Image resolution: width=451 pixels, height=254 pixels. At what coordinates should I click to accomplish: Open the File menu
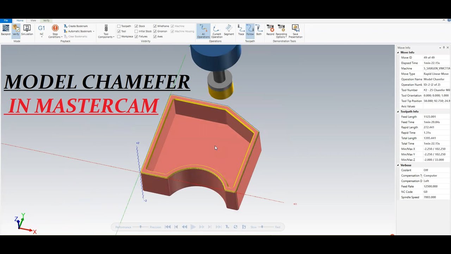coord(6,20)
